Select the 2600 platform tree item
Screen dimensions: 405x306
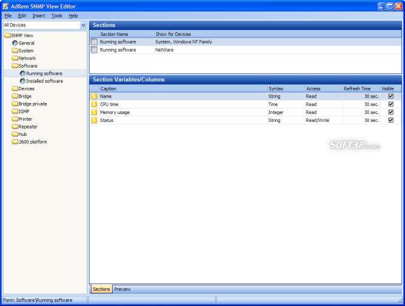[x=33, y=142]
